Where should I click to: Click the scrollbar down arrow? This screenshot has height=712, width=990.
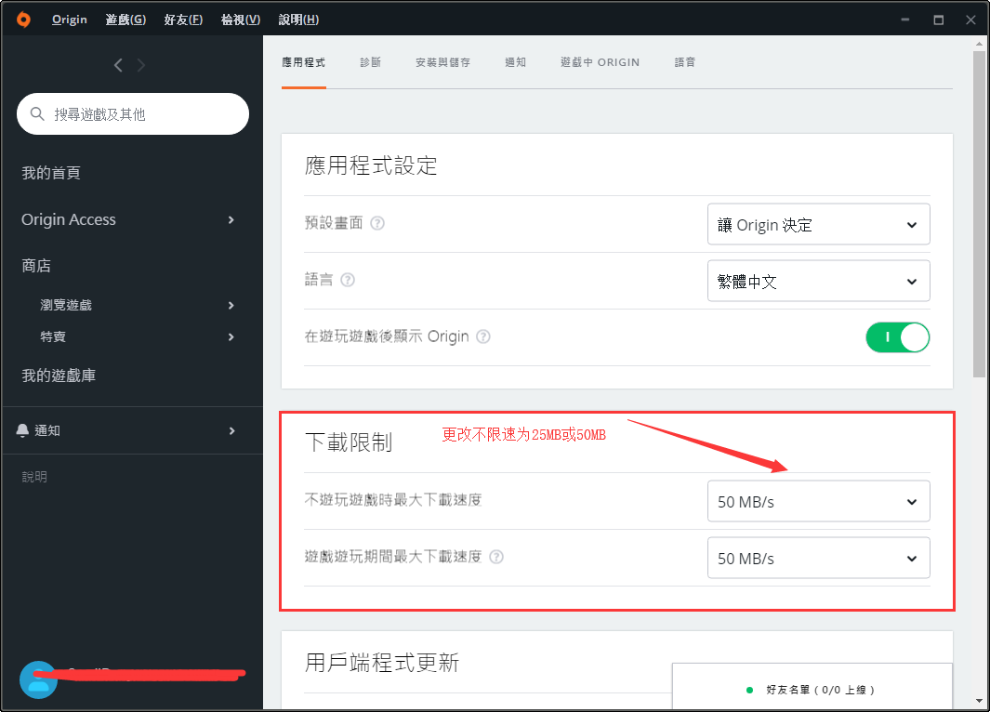click(x=979, y=701)
